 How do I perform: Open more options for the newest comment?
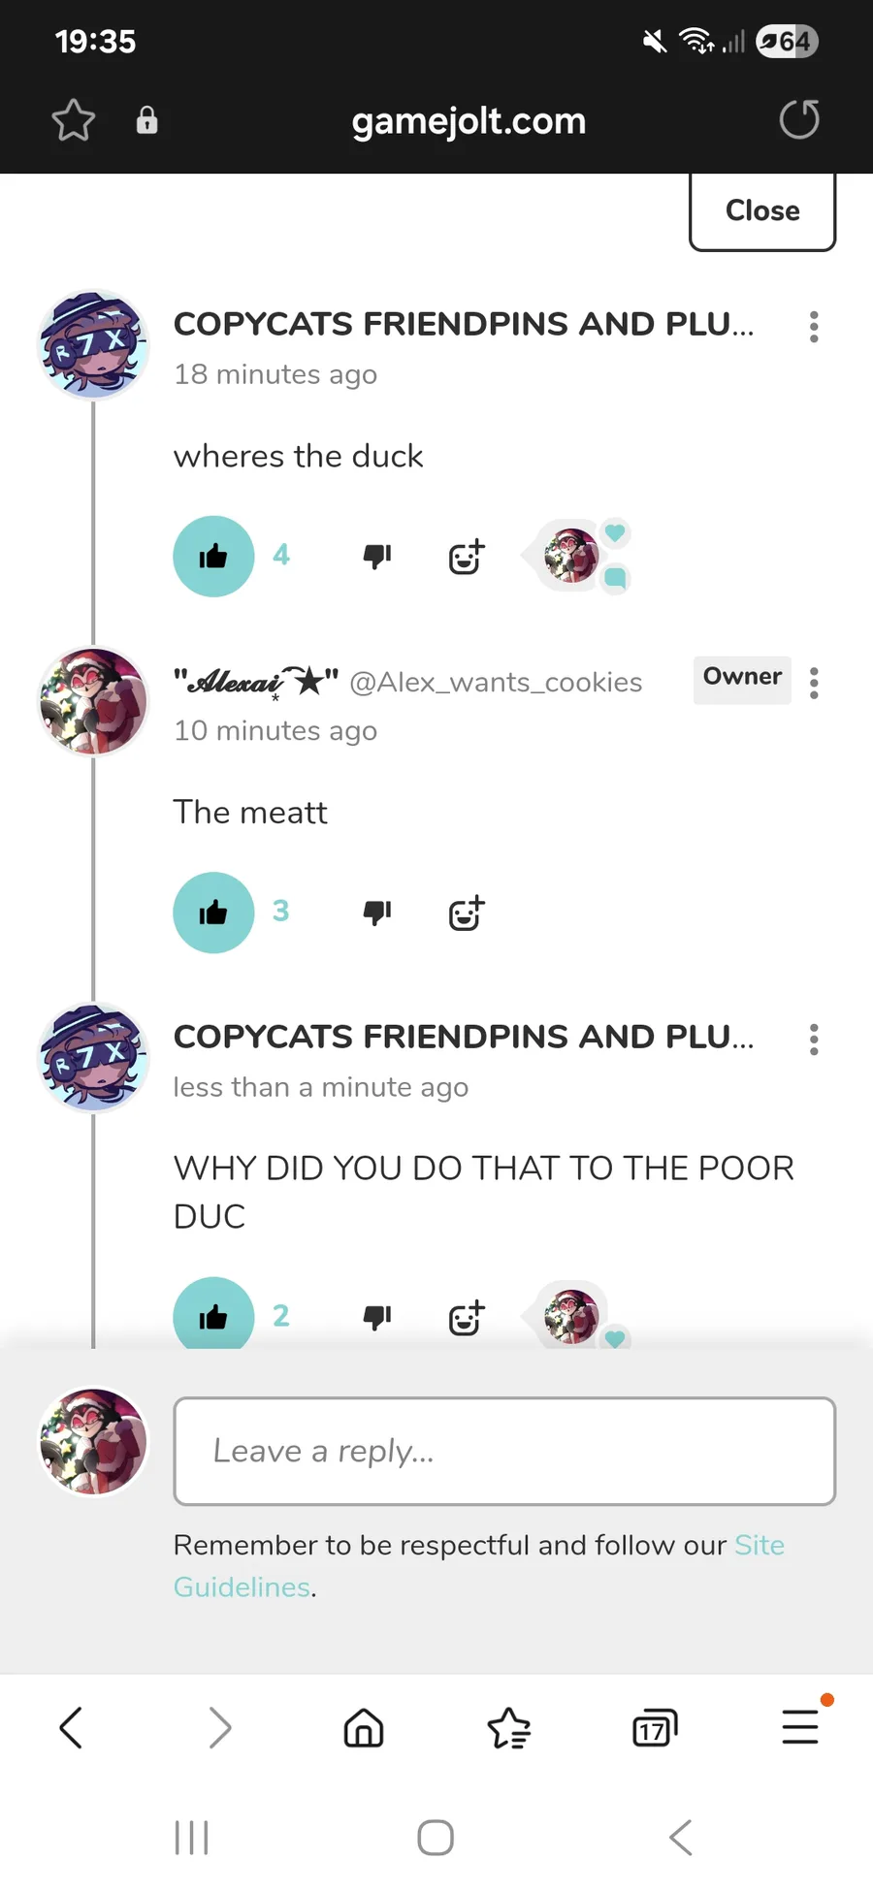point(814,1040)
